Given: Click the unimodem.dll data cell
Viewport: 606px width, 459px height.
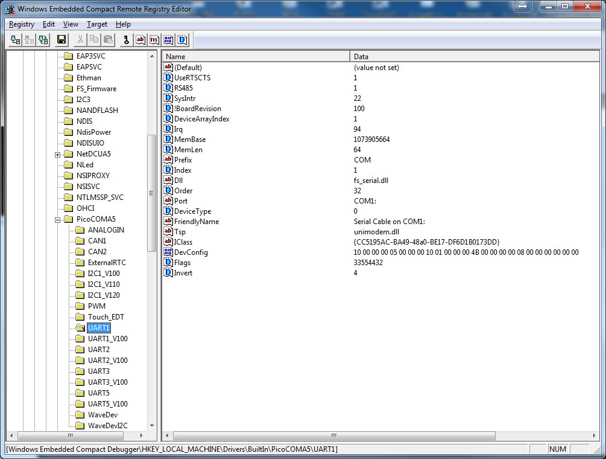Looking at the screenshot, I should click(x=376, y=232).
